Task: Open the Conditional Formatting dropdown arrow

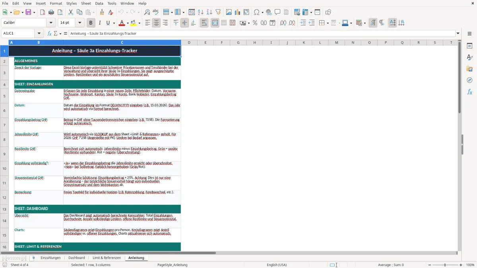Action: pos(365,23)
